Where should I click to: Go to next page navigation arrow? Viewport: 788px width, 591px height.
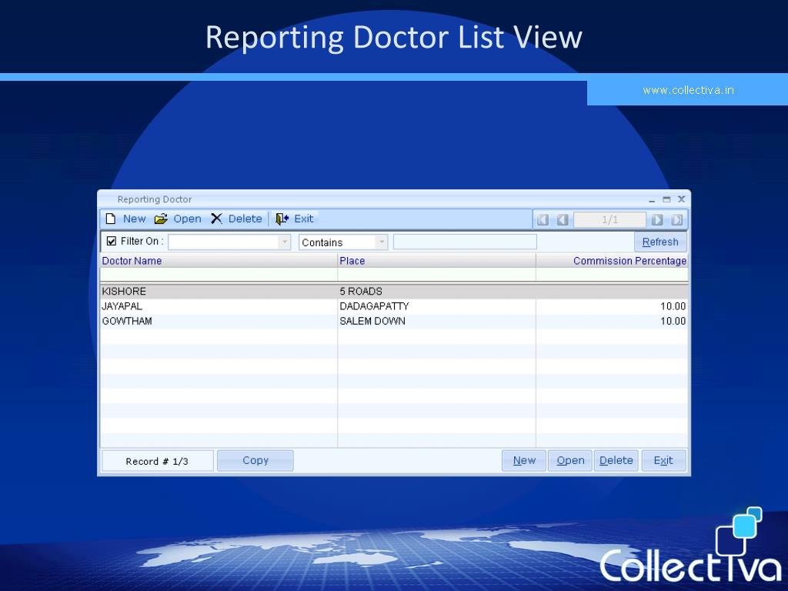tap(657, 219)
